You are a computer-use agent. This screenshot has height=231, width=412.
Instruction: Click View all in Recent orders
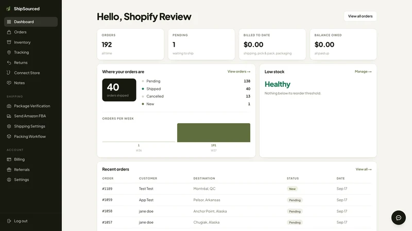tap(364, 169)
